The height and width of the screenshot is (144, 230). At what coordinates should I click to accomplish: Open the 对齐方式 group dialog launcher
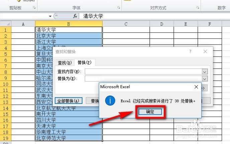pyautogui.click(x=198, y=8)
